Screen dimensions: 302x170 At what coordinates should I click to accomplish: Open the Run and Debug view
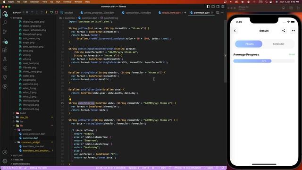point(5,41)
